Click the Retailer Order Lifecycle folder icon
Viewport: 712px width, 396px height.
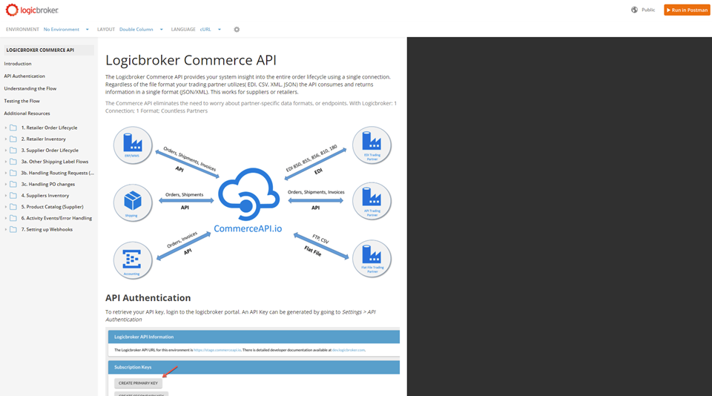click(x=13, y=128)
